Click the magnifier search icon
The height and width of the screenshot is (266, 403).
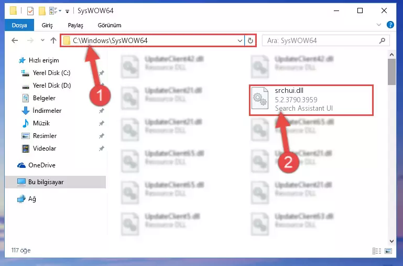point(383,40)
